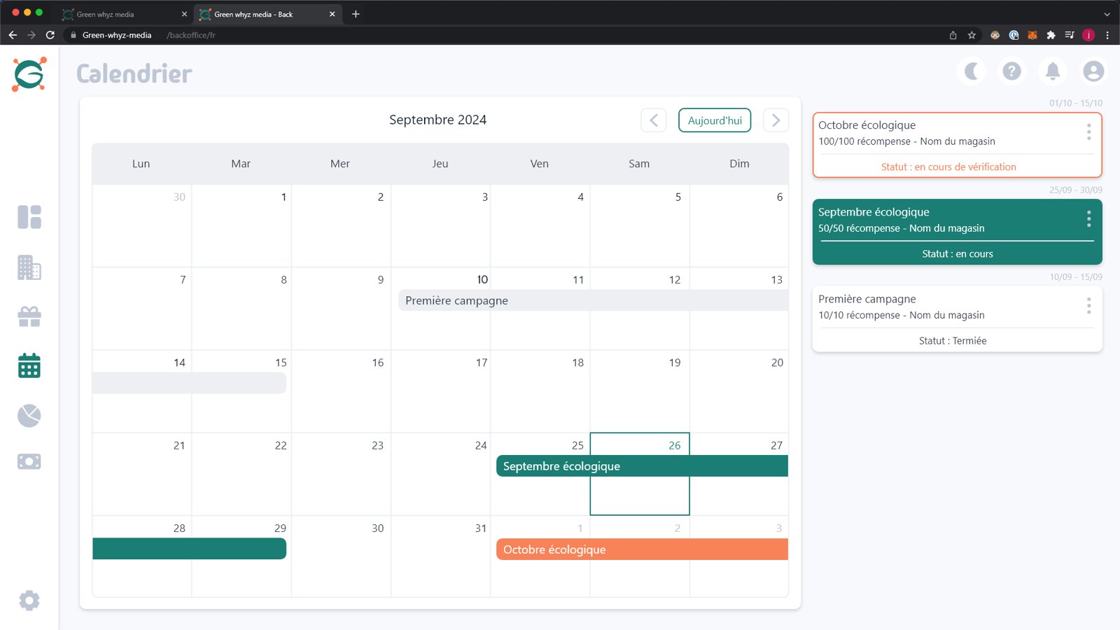1120x630 pixels.
Task: Open the help question mark icon
Action: [x=1011, y=71]
